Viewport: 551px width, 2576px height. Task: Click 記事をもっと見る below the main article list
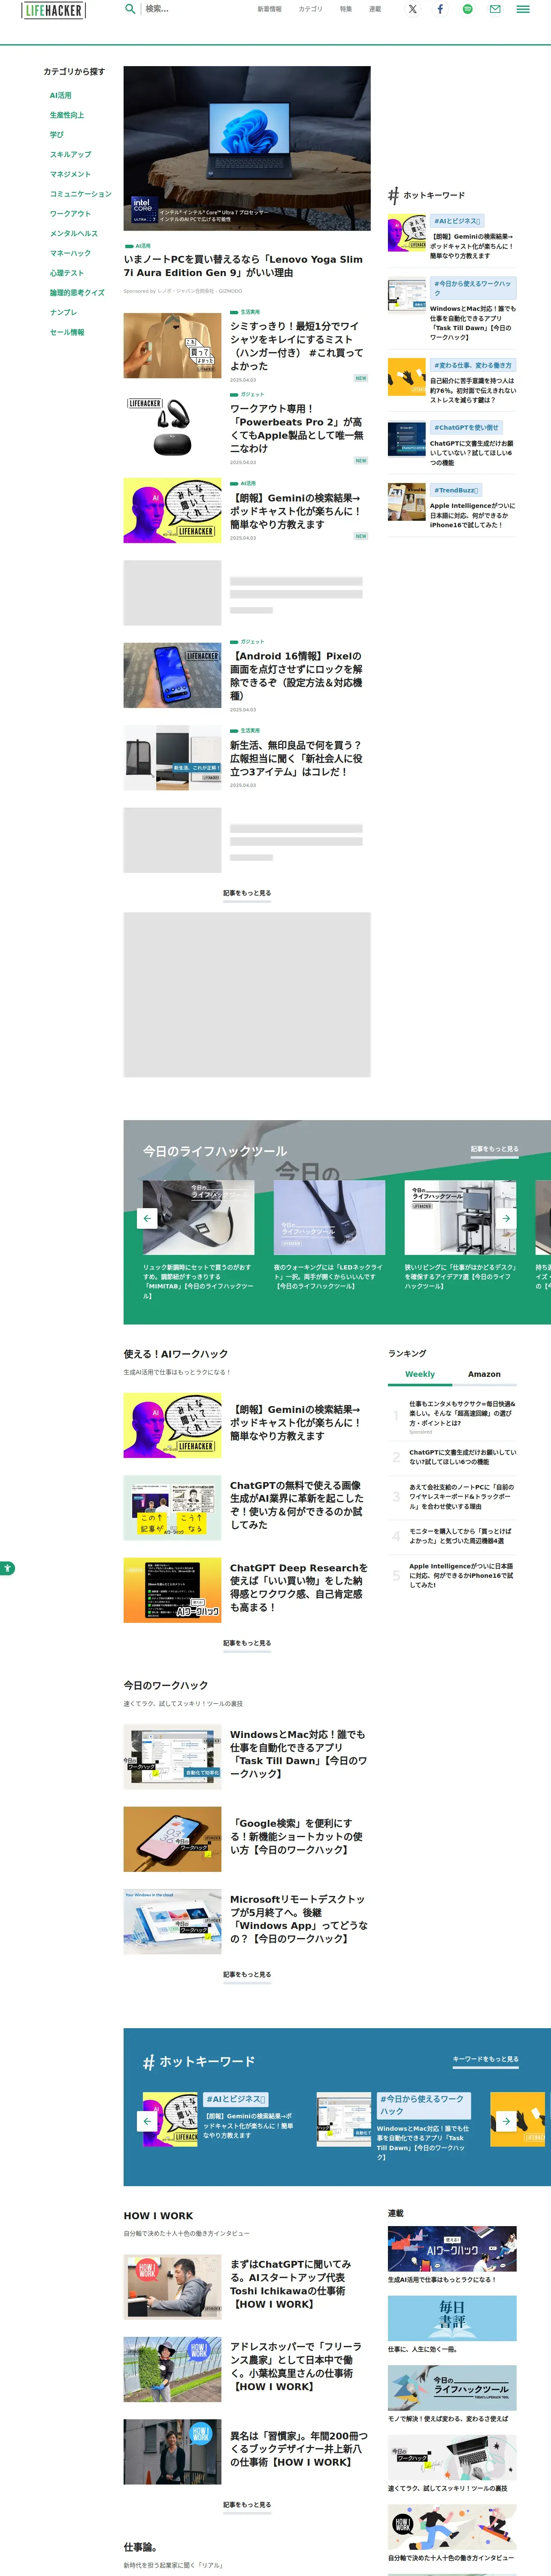pos(247,893)
